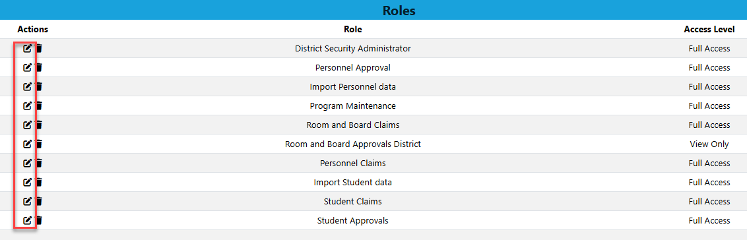Edit Room and Board Approvals District role
The image size is (747, 240).
[x=28, y=144]
